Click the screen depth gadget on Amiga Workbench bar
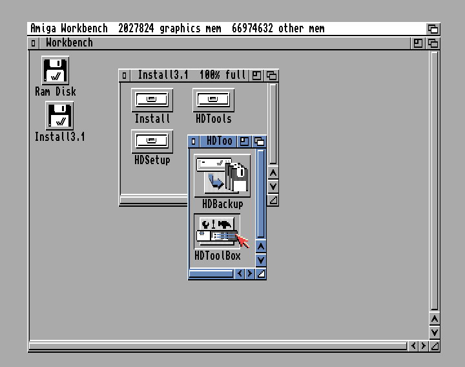 (x=433, y=29)
